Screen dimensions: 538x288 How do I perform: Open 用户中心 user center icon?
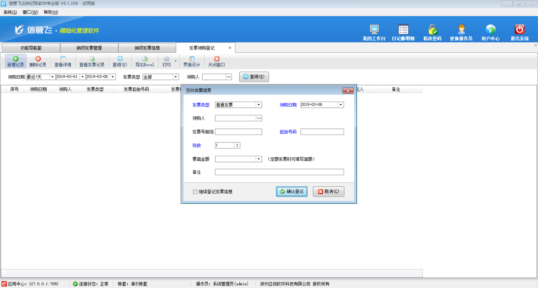[490, 31]
